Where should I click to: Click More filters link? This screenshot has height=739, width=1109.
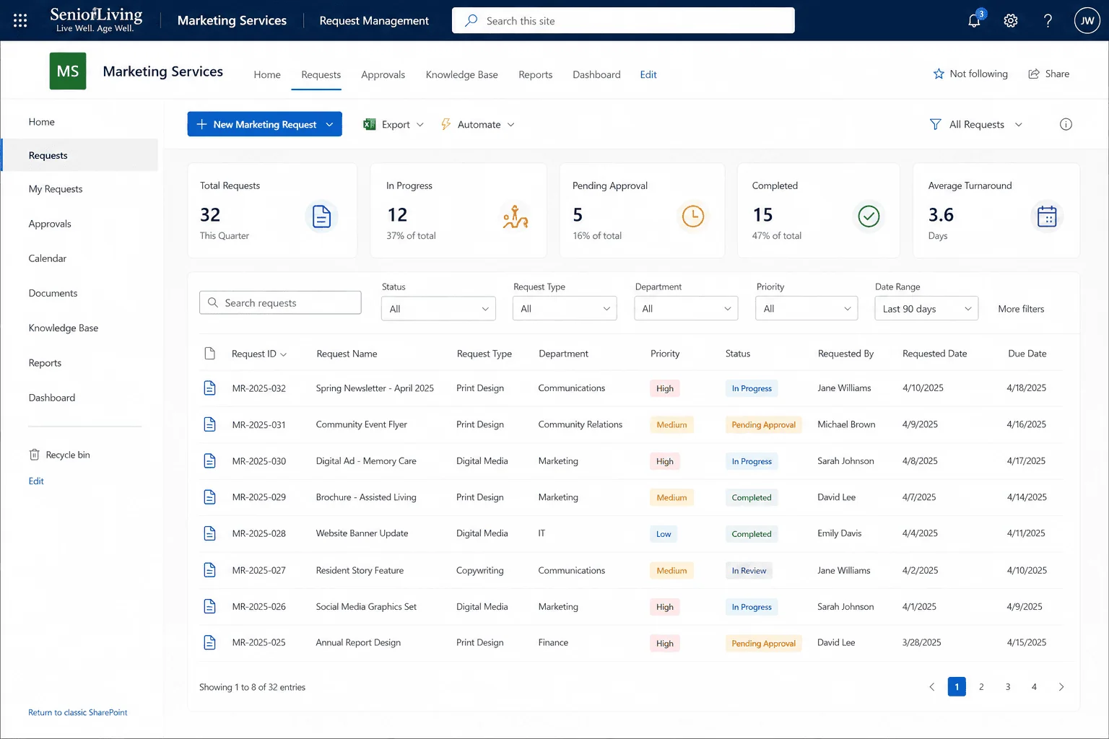click(1021, 309)
